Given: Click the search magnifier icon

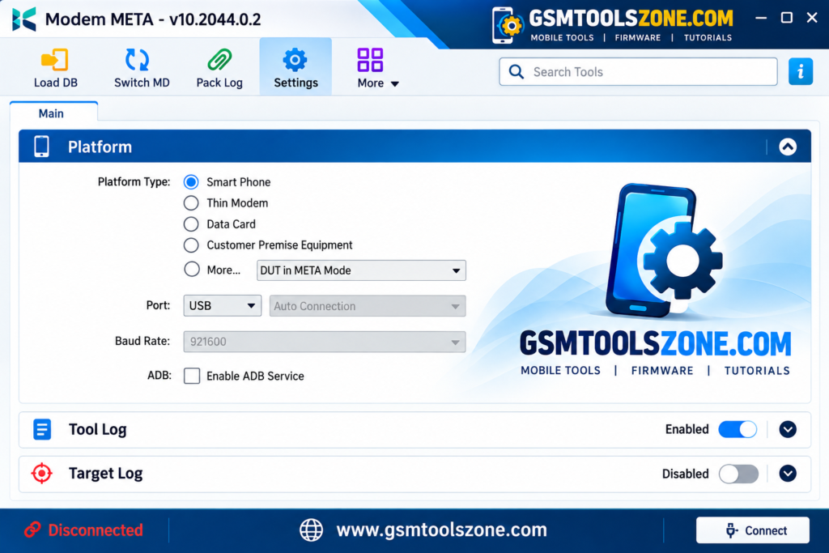Looking at the screenshot, I should 516,71.
